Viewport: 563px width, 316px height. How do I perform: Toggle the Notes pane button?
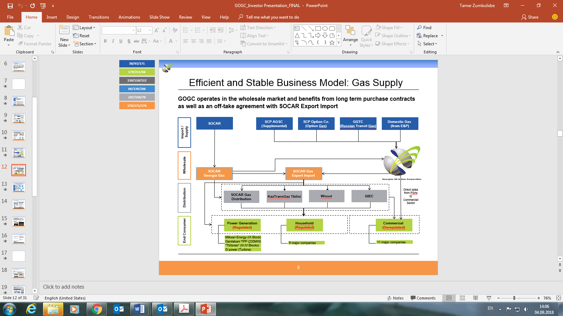[395, 298]
